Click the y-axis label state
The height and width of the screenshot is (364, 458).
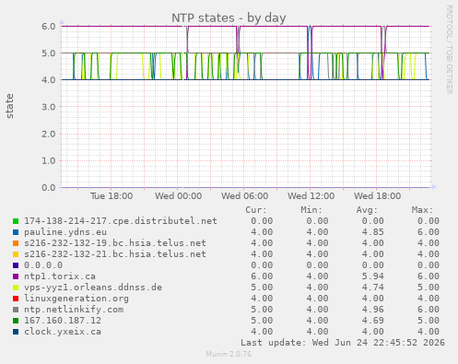9,106
